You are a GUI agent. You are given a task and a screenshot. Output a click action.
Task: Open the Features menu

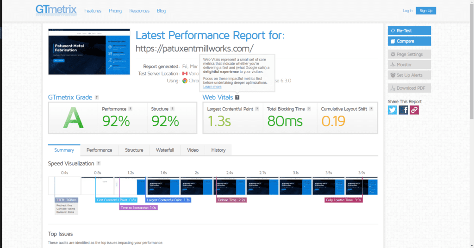(93, 11)
